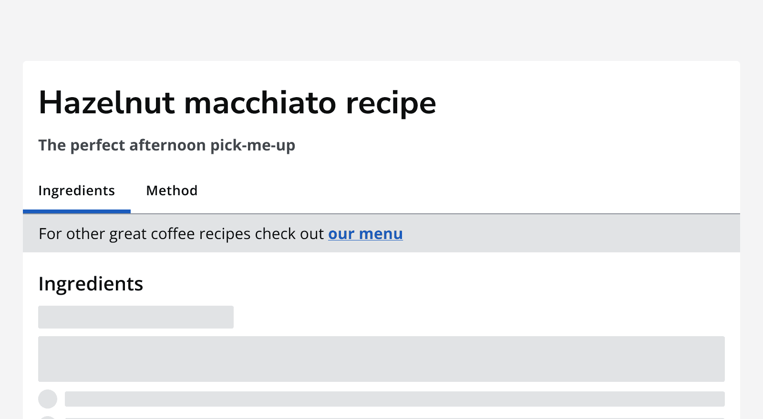
Task: Select the Ingredients tab
Action: click(76, 190)
